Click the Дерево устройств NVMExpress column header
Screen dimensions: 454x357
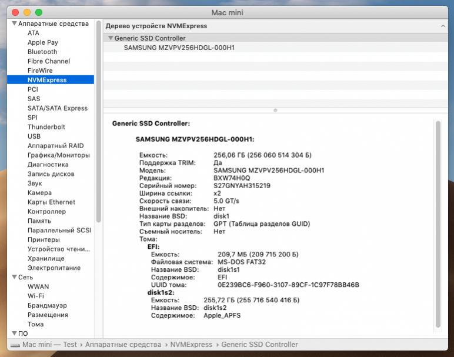pos(156,26)
